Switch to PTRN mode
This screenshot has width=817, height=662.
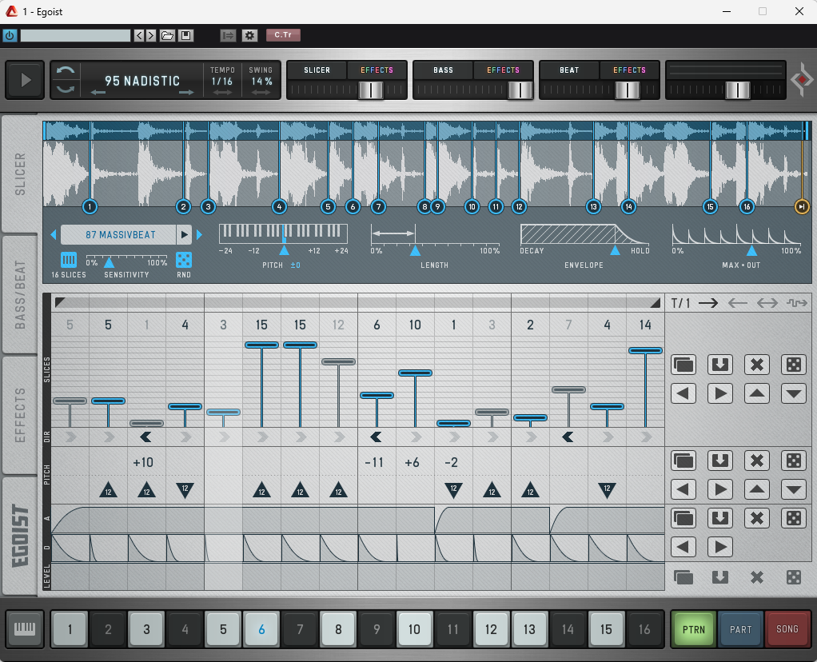point(694,630)
